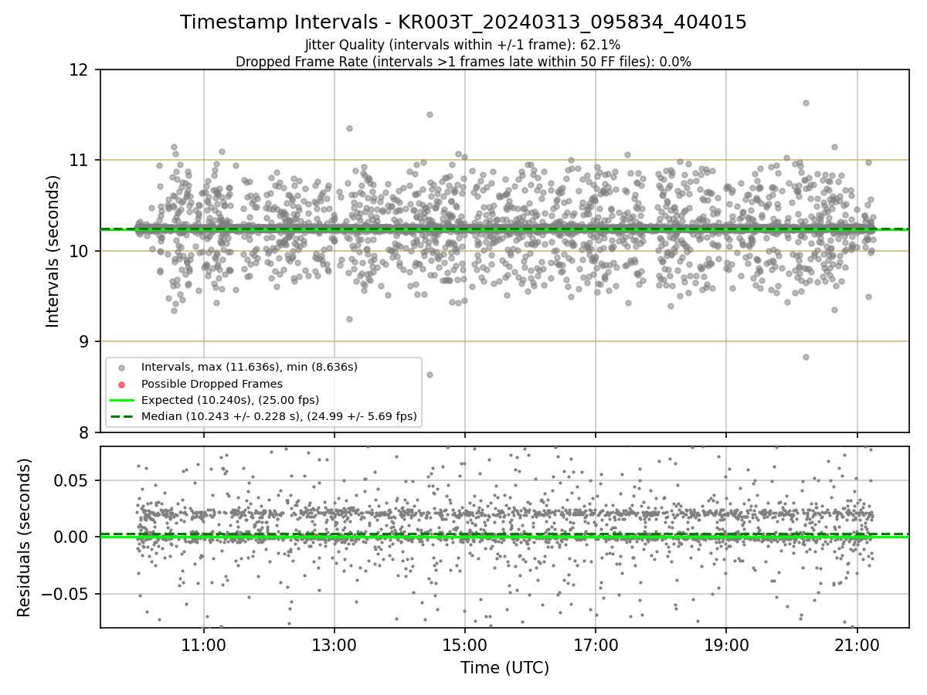This screenshot has height=695, width=927.
Task: Click the '17:00' x-axis tick label
Action: click(596, 645)
